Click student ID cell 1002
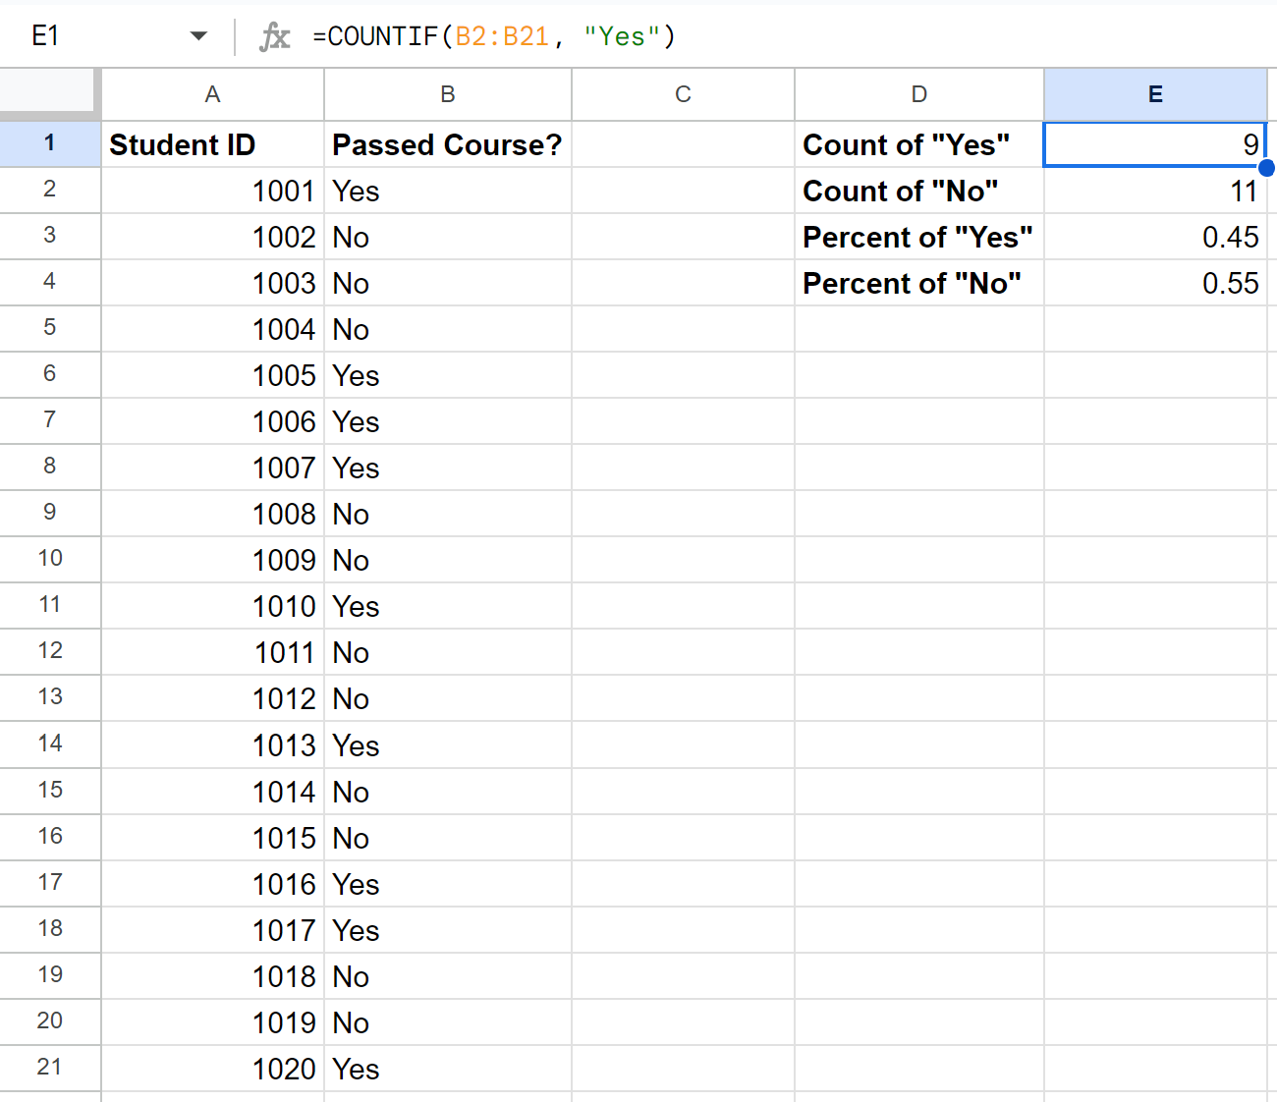 (212, 237)
